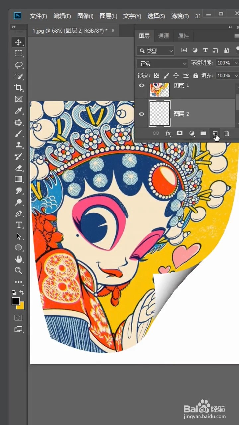Change the screen mode

[x=18, y=329]
